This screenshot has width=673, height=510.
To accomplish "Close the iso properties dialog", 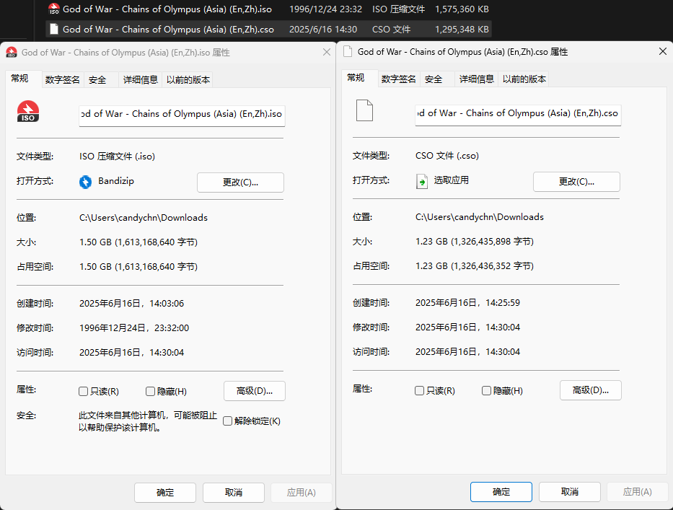I will (327, 52).
